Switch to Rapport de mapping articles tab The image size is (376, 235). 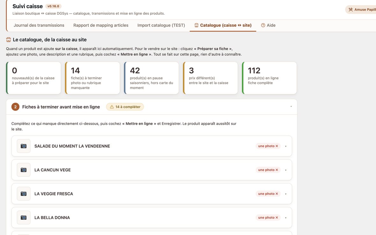[x=101, y=25]
